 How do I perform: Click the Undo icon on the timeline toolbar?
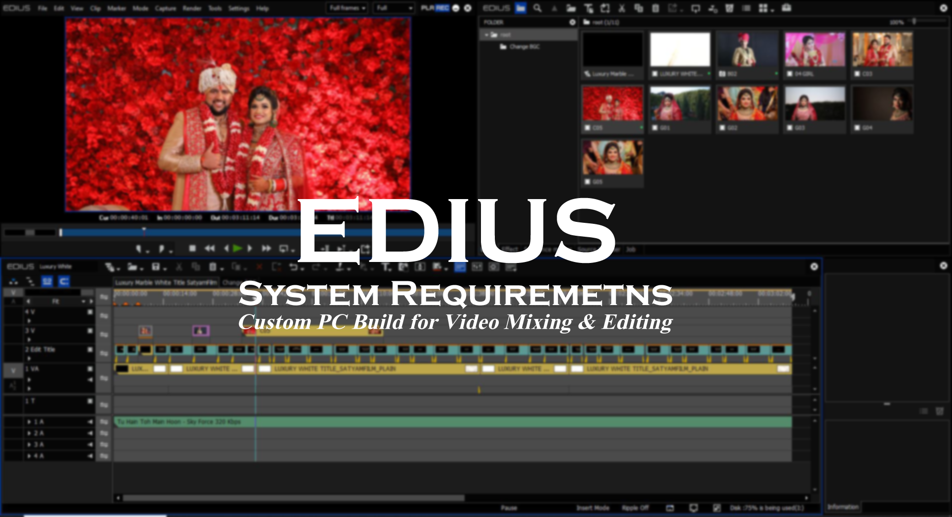[293, 267]
